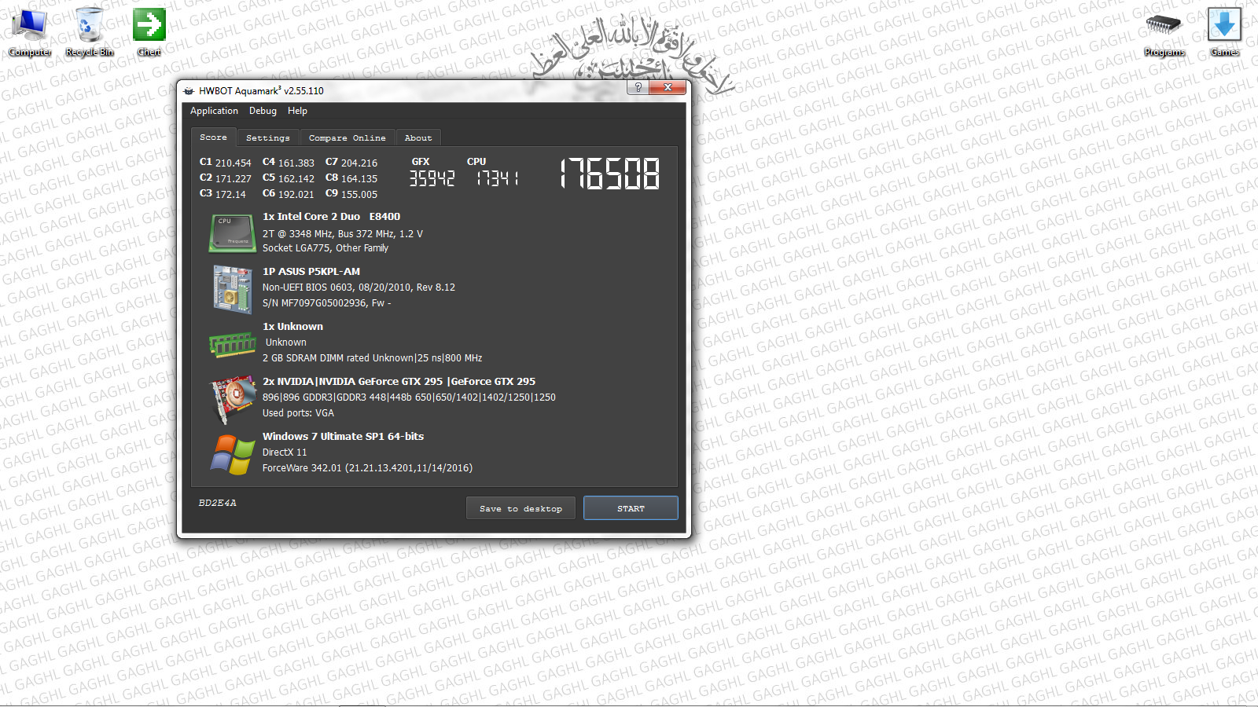Click the GeForce GTX 295 heading
Screen dimensions: 1258x707
pyautogui.click(x=399, y=382)
